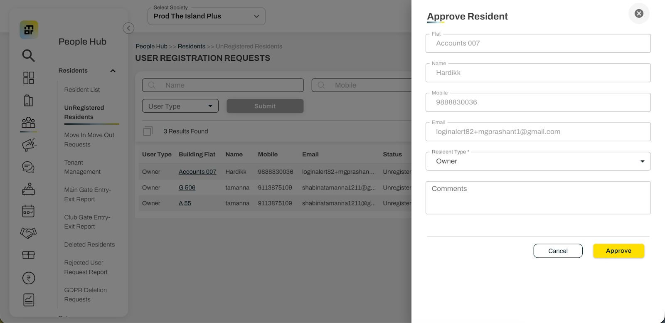Open the search icon in sidebar
Image resolution: width=665 pixels, height=323 pixels.
point(28,55)
